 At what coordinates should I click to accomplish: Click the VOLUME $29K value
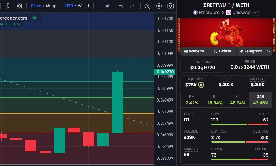pyautogui.click(x=189, y=137)
